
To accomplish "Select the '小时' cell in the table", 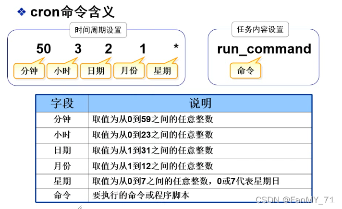I will point(62,135).
